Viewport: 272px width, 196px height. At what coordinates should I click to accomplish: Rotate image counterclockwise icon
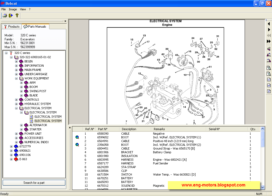tap(269, 55)
